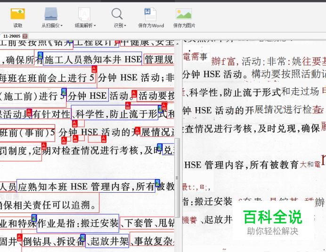
Task: Select the 11-29005 document tab
Action: tap(12, 36)
